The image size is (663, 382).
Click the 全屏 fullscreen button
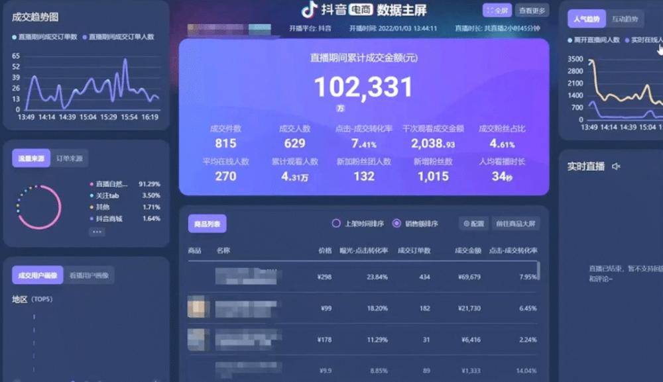coord(497,10)
